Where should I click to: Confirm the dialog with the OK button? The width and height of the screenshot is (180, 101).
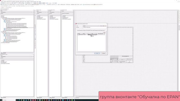(x=97, y=53)
